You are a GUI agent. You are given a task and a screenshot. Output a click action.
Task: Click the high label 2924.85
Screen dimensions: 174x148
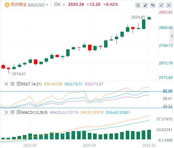click(x=138, y=17)
